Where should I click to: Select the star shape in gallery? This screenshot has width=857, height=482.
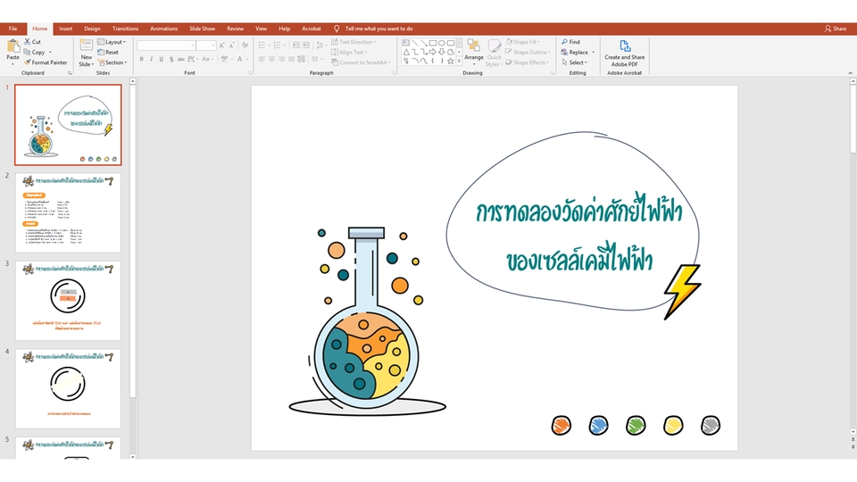[x=450, y=62]
